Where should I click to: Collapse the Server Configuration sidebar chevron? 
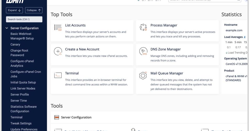point(7,28)
